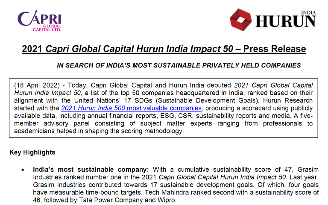Click the Capri Global Capital logo
Image resolution: width=328 pixels, height=205 pixels.
pyautogui.click(x=39, y=20)
